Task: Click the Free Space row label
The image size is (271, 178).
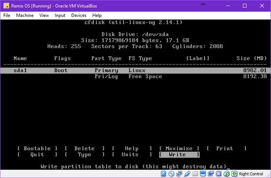Action: 145,76
